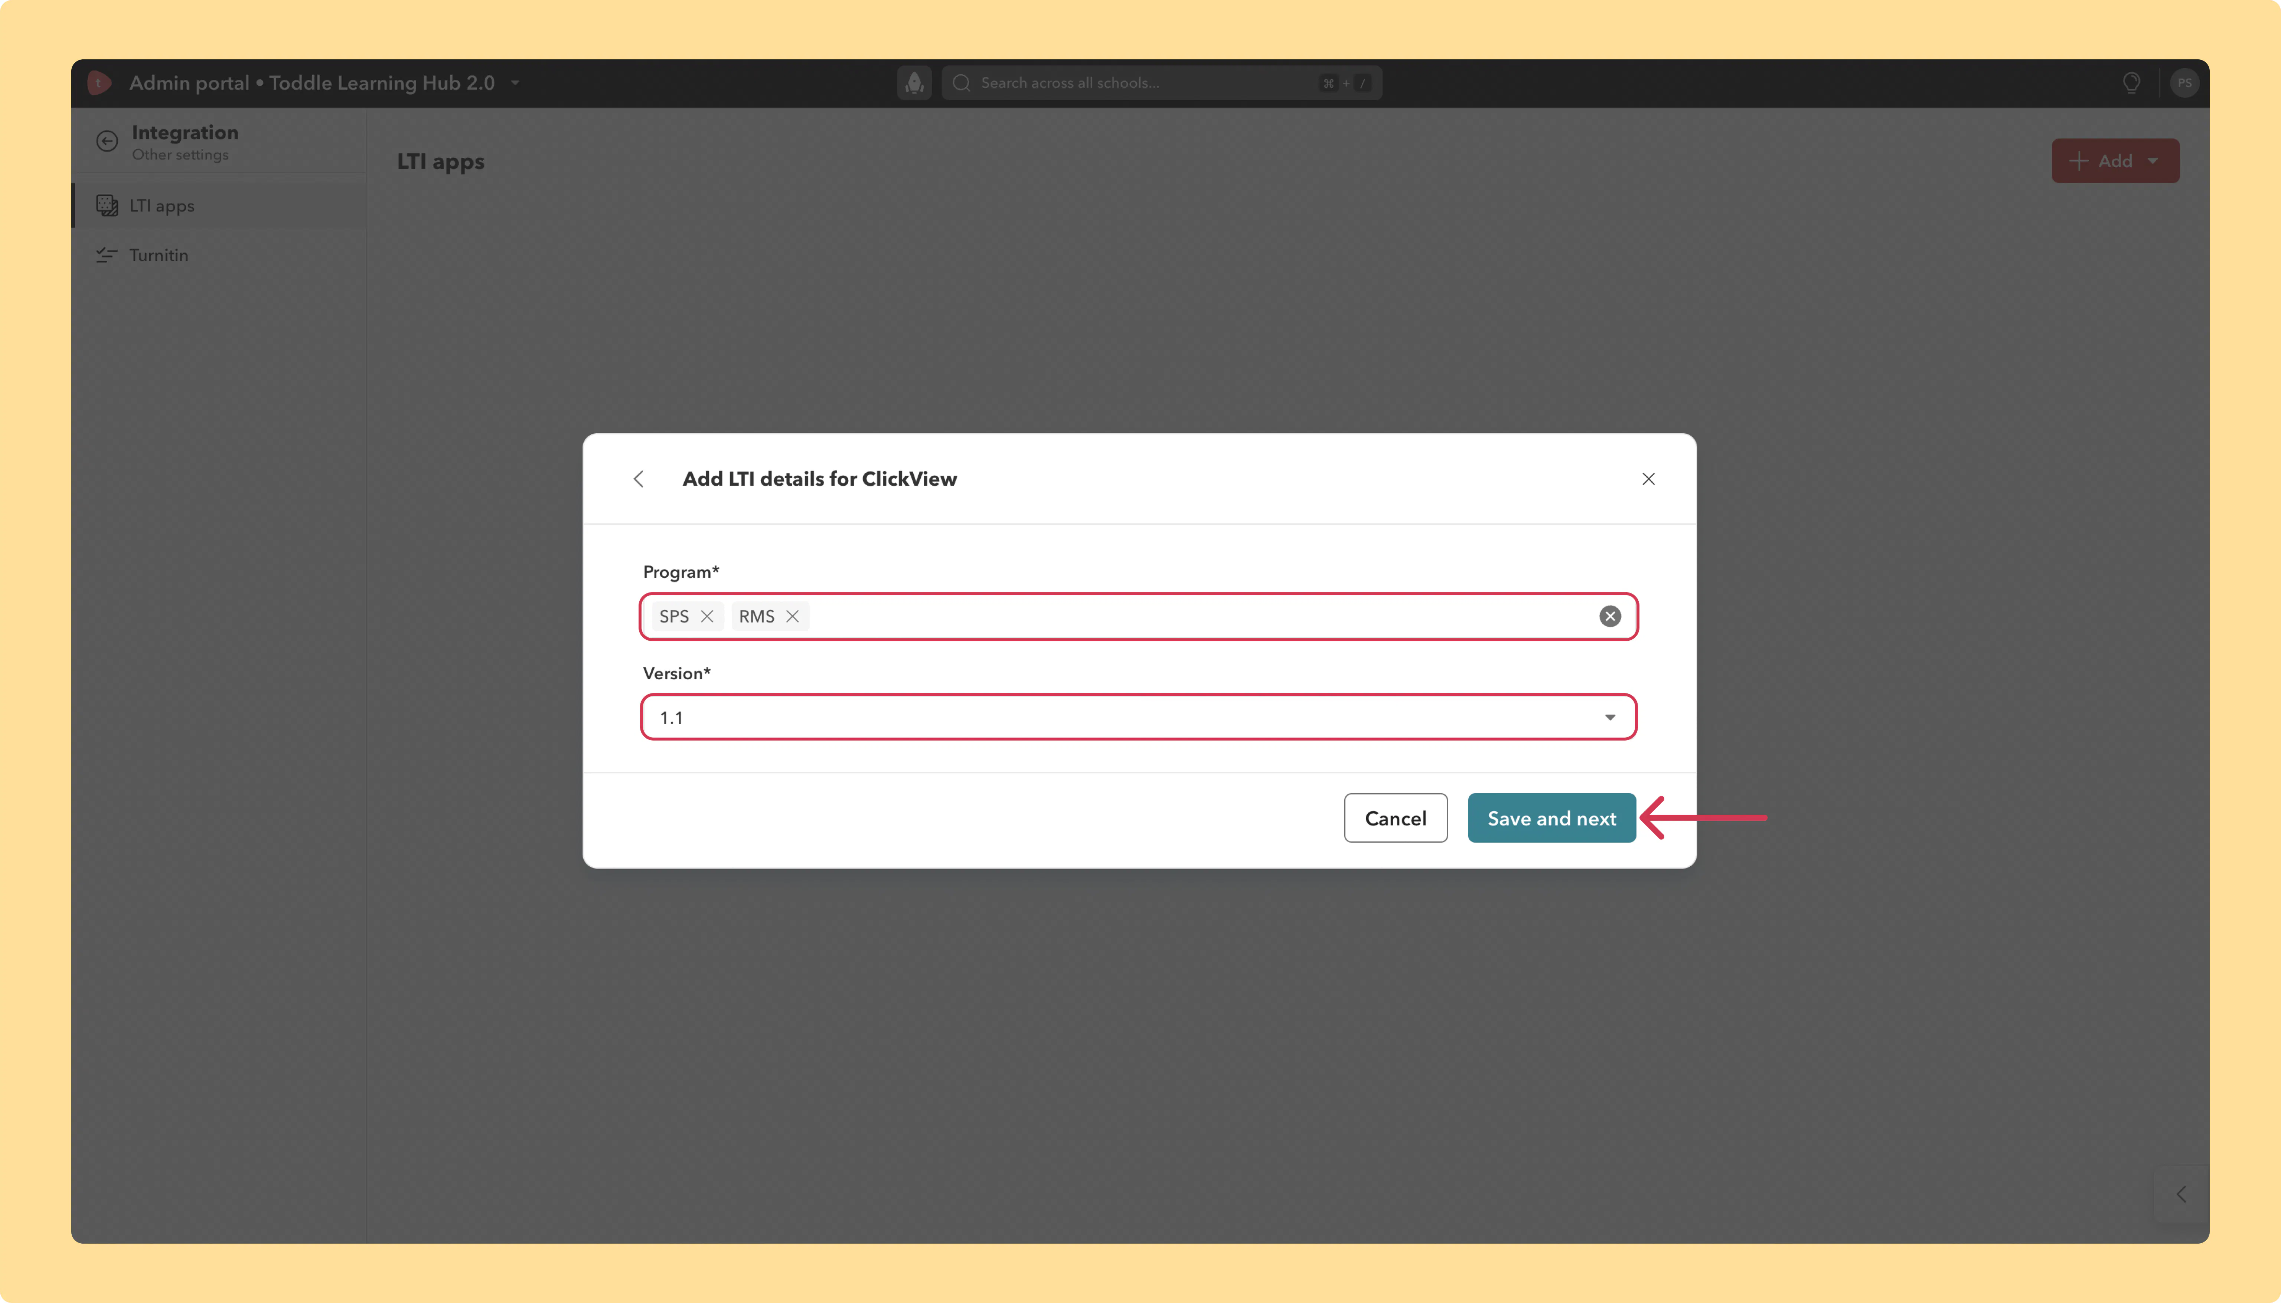Viewport: 2281px width, 1303px height.
Task: Cancel the LTI details dialog
Action: pyautogui.click(x=1395, y=818)
